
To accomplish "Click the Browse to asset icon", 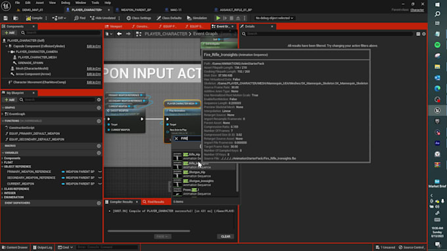I will pos(16,18).
